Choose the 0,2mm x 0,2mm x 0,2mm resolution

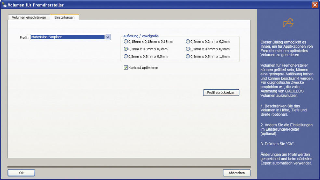188,42
